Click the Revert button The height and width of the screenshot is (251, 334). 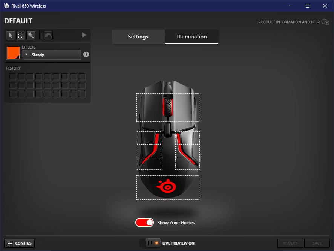pos(290,243)
